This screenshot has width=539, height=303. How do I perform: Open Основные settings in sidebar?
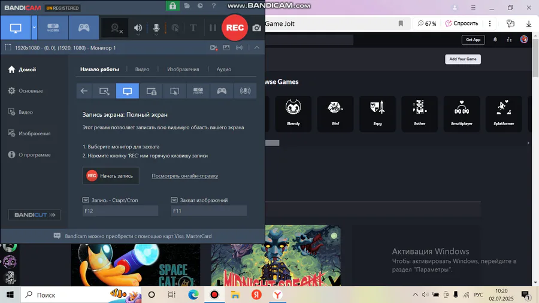point(26,90)
